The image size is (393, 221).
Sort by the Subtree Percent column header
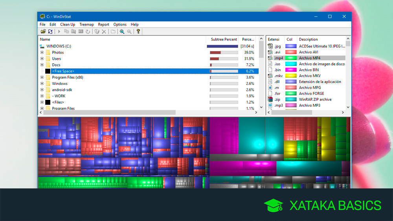click(x=222, y=39)
